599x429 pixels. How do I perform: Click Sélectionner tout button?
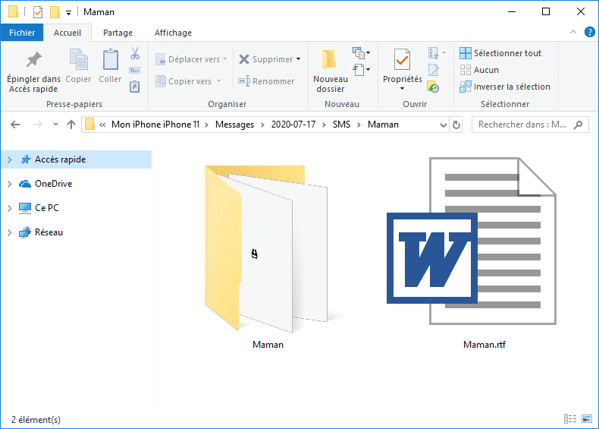500,53
